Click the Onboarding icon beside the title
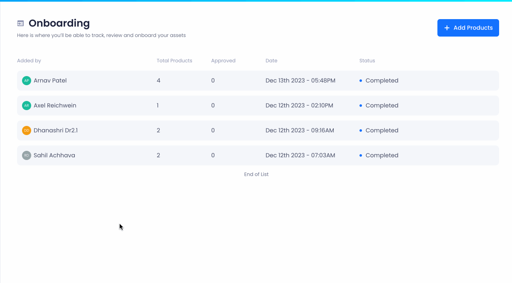Screen dimensions: 512x283 (20, 23)
